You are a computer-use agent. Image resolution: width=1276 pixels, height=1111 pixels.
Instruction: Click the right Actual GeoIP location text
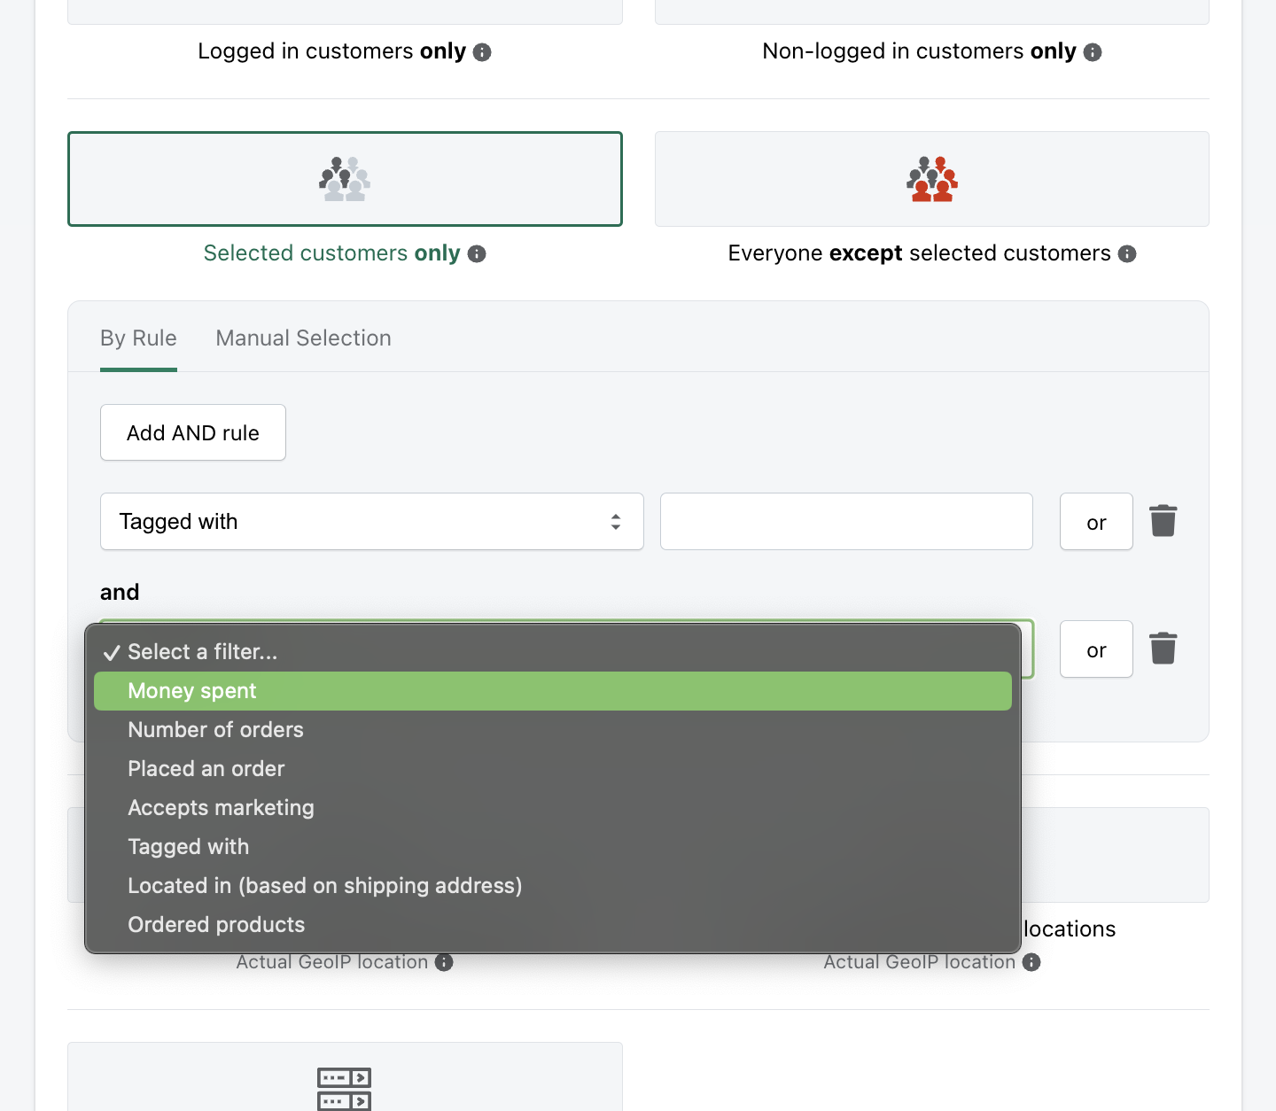pyautogui.click(x=920, y=962)
